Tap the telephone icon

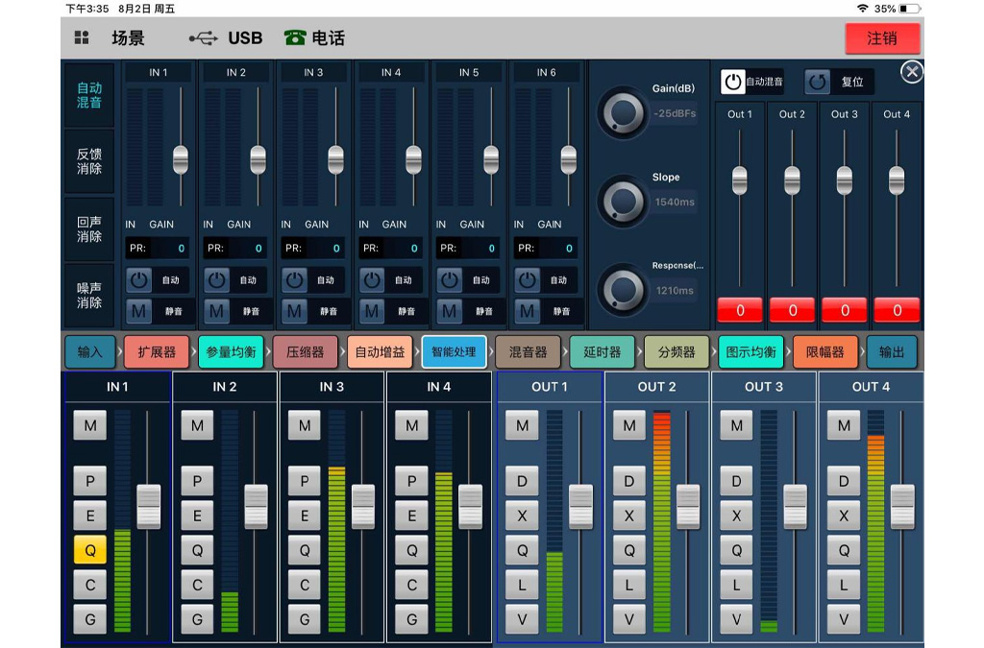click(x=294, y=38)
